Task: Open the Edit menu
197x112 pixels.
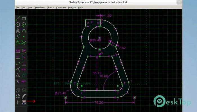Action: pyautogui.click(x=23, y=7)
